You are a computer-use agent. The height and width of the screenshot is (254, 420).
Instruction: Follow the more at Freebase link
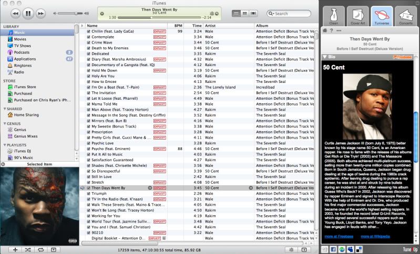339,236
